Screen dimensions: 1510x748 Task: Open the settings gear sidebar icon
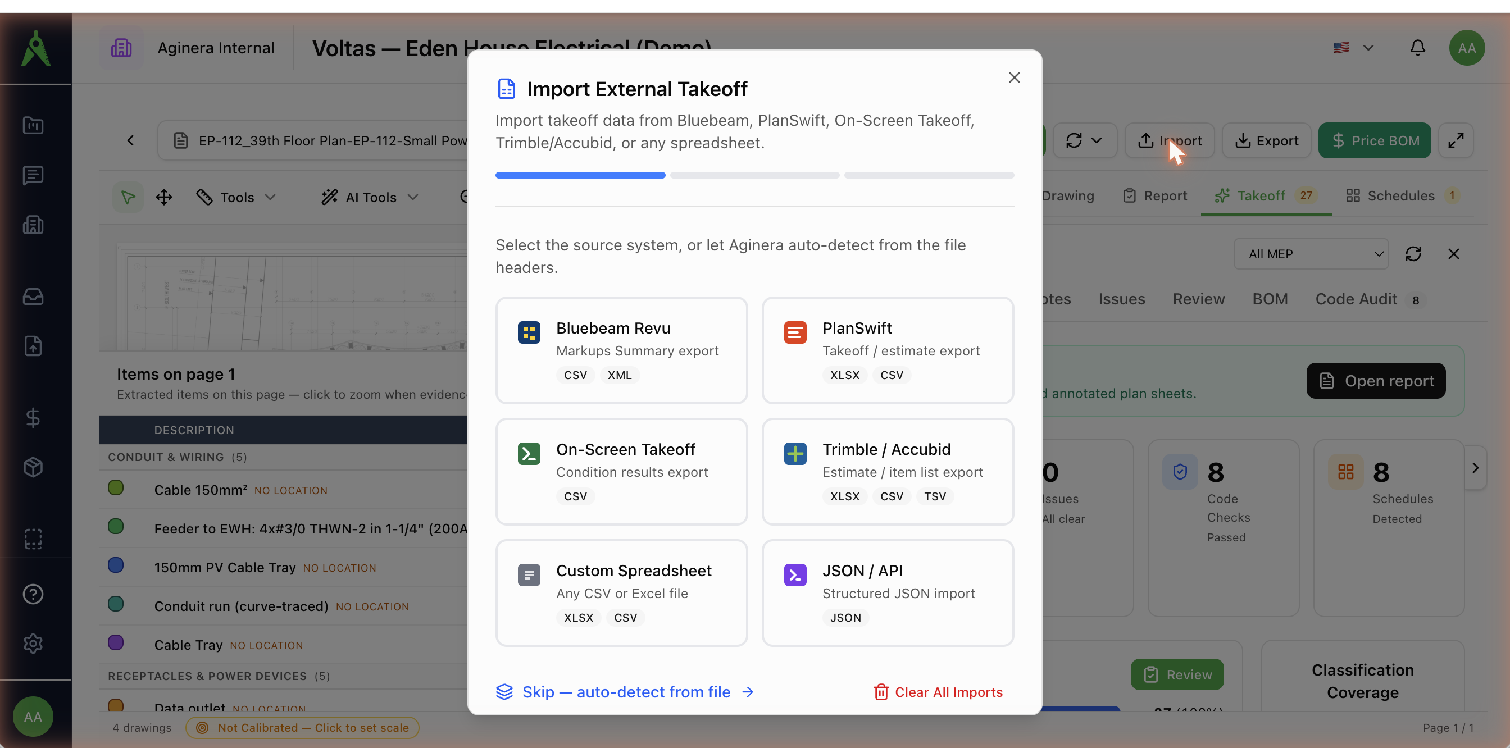click(x=33, y=644)
